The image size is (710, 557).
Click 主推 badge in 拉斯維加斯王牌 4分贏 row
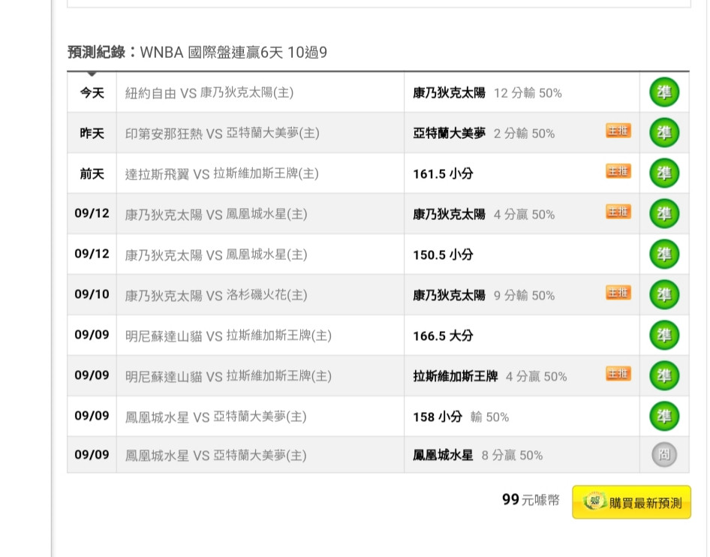coord(618,374)
